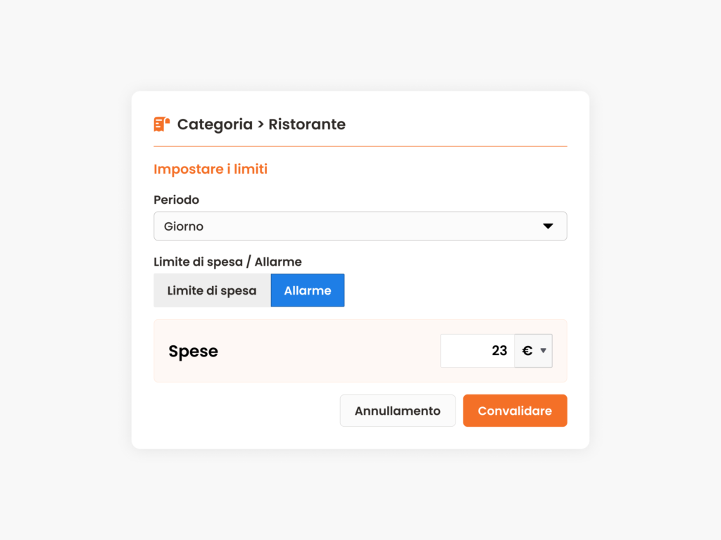Image resolution: width=721 pixels, height=540 pixels.
Task: Click the breadcrumb separator chevron
Action: tap(261, 124)
